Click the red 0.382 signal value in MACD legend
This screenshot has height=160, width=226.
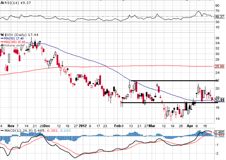[52, 131]
